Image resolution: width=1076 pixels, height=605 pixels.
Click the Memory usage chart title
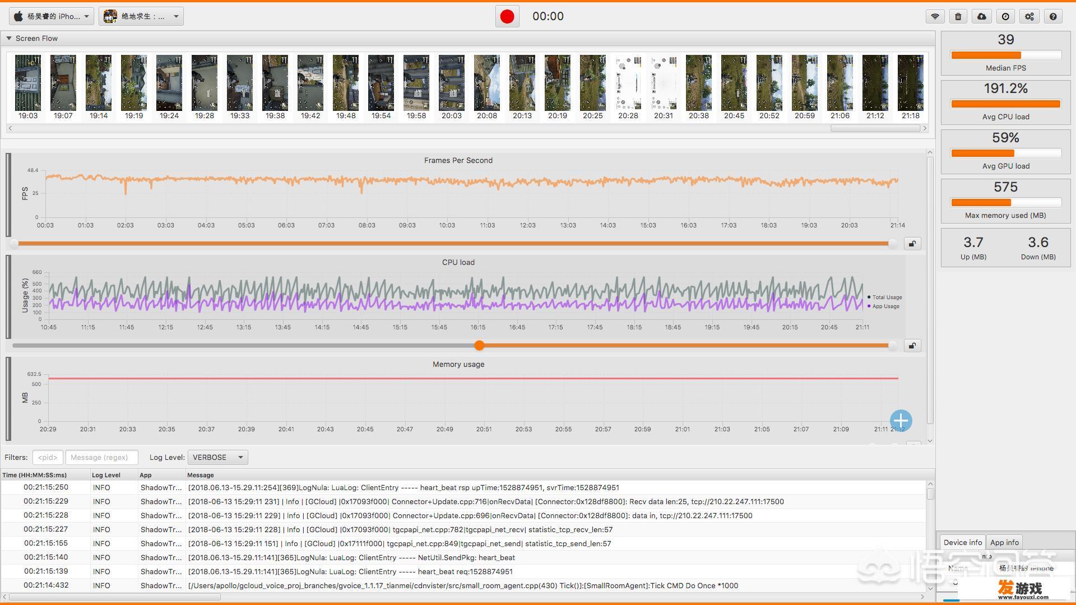coord(458,364)
